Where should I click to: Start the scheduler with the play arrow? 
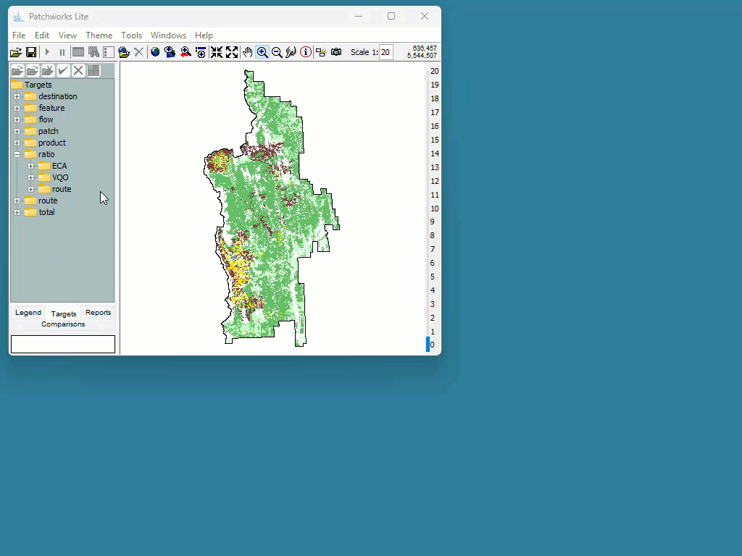(x=47, y=52)
